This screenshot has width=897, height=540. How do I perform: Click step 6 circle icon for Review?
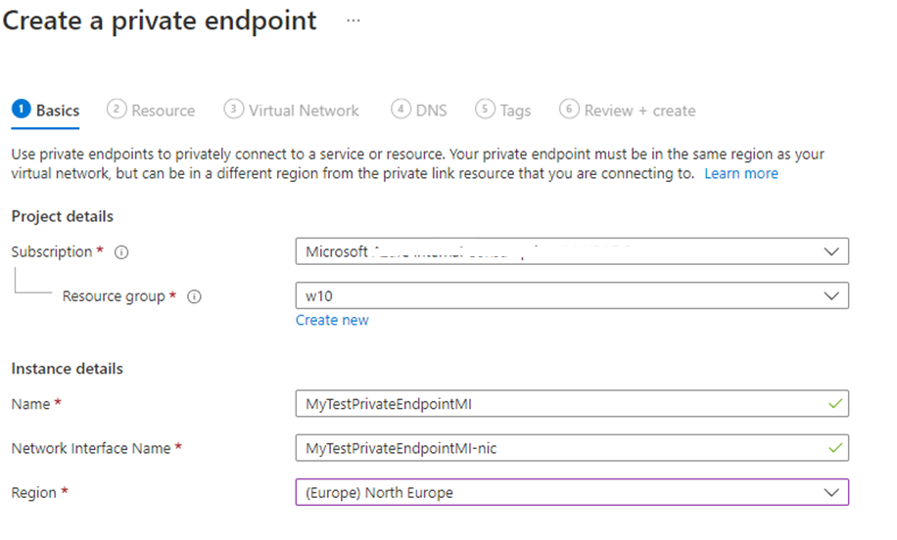[569, 110]
